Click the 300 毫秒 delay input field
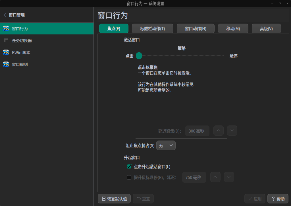The height and width of the screenshot is (206, 291). click(x=197, y=130)
